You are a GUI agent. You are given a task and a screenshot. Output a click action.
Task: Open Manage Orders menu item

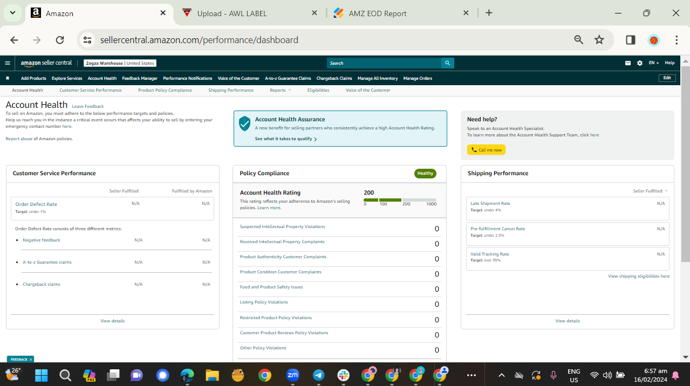418,78
